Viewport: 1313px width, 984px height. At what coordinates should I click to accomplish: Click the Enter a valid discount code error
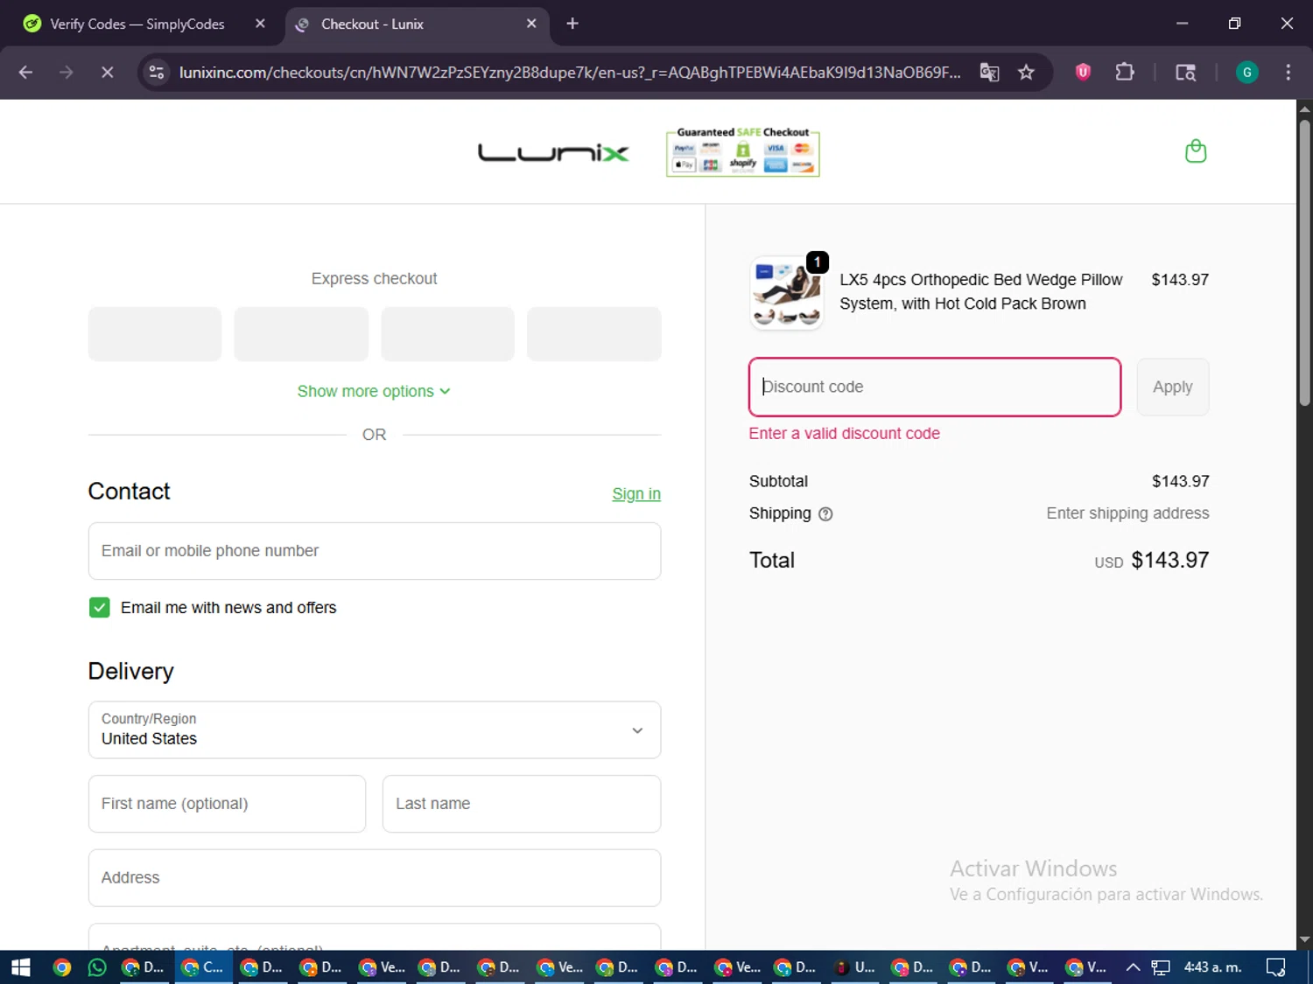tap(844, 434)
